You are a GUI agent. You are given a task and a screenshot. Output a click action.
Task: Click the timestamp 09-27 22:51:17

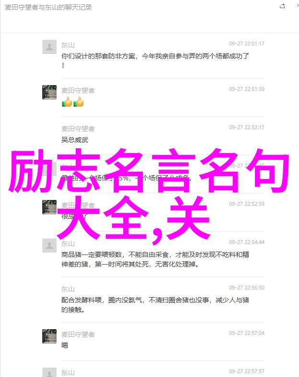pyautogui.click(x=246, y=44)
